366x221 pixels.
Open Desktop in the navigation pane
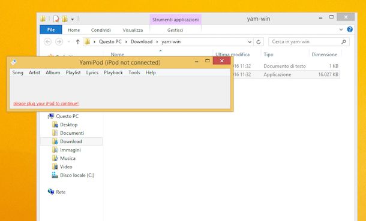(68, 125)
